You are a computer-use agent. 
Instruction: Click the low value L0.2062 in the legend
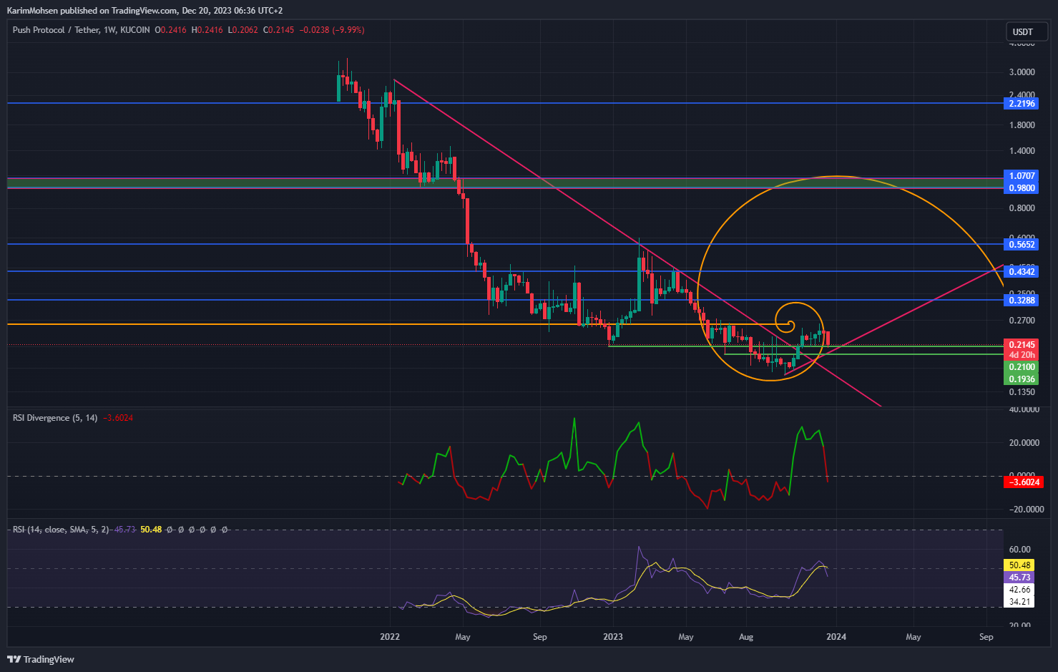(x=243, y=30)
